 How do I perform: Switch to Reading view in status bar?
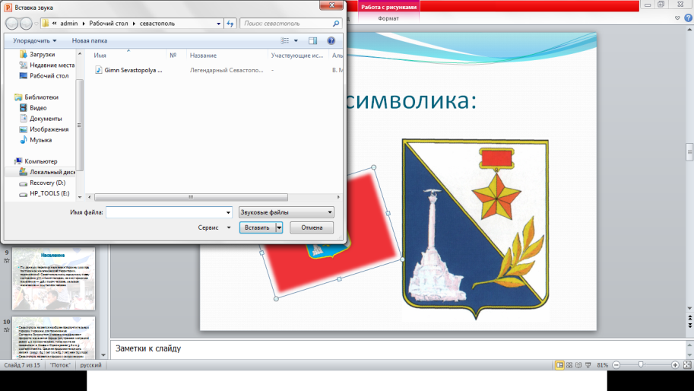click(x=578, y=365)
